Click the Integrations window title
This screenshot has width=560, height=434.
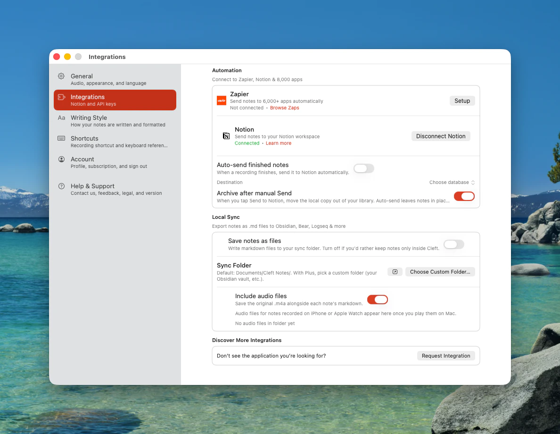[x=107, y=57]
